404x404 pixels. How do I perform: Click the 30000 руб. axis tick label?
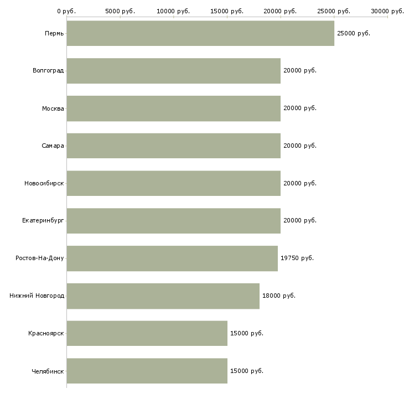point(387,11)
